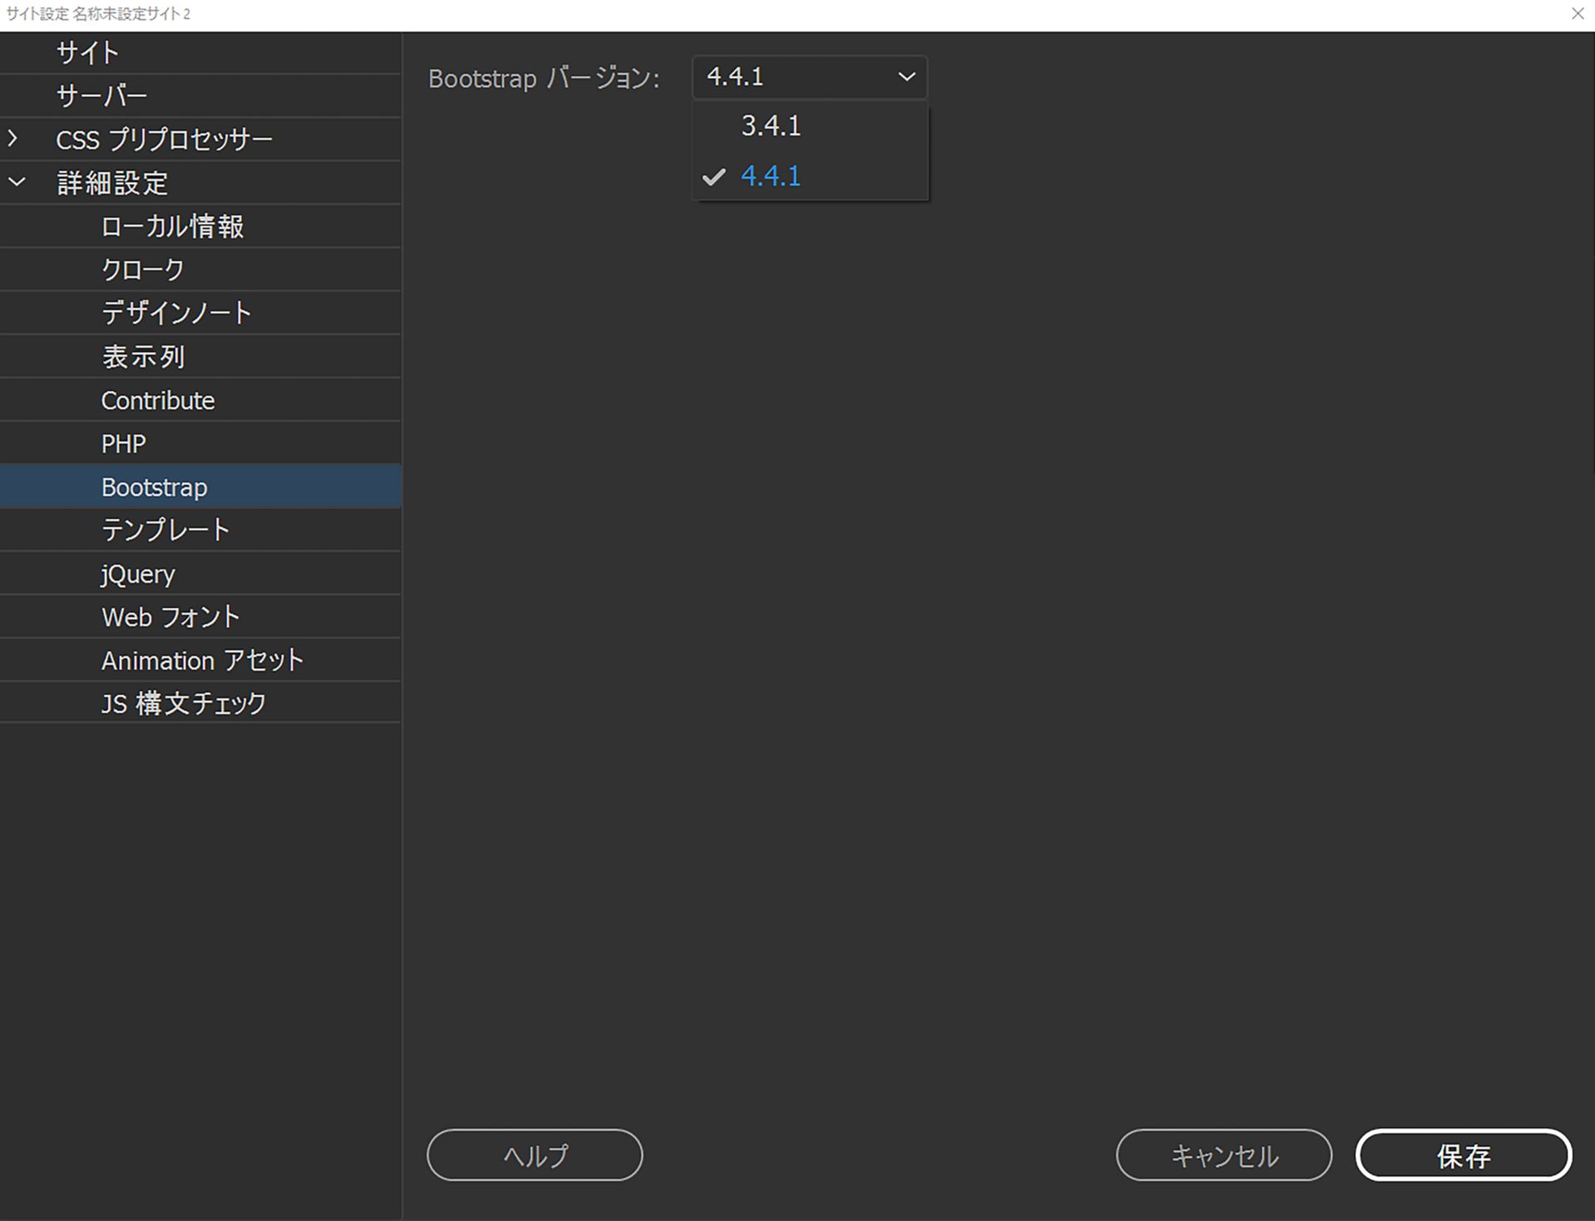The width and height of the screenshot is (1595, 1221).
Task: Collapse the 詳細設定 section
Action: pos(15,182)
